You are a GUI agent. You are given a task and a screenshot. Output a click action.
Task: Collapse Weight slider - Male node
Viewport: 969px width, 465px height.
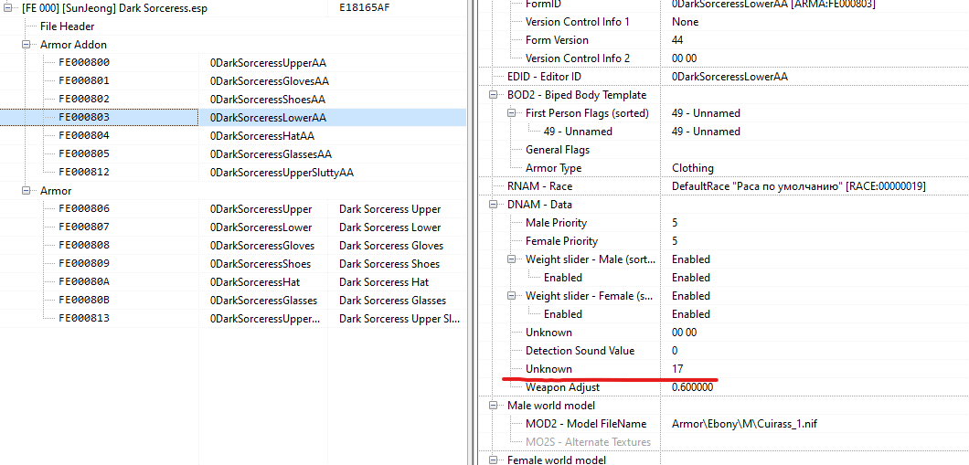(x=512, y=259)
